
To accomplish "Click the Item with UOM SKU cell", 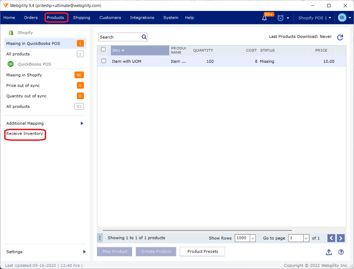I will [126, 61].
